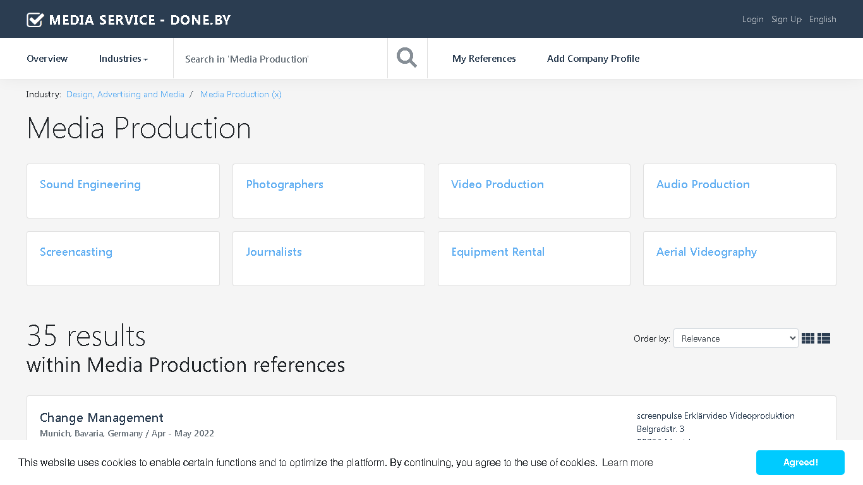Go to My References

[484, 59]
